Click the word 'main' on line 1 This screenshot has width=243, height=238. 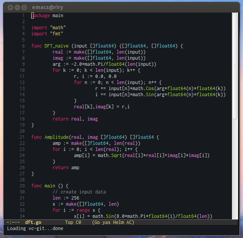[x=58, y=16]
